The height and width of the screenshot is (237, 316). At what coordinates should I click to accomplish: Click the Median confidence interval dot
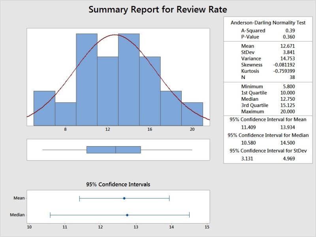(x=127, y=215)
